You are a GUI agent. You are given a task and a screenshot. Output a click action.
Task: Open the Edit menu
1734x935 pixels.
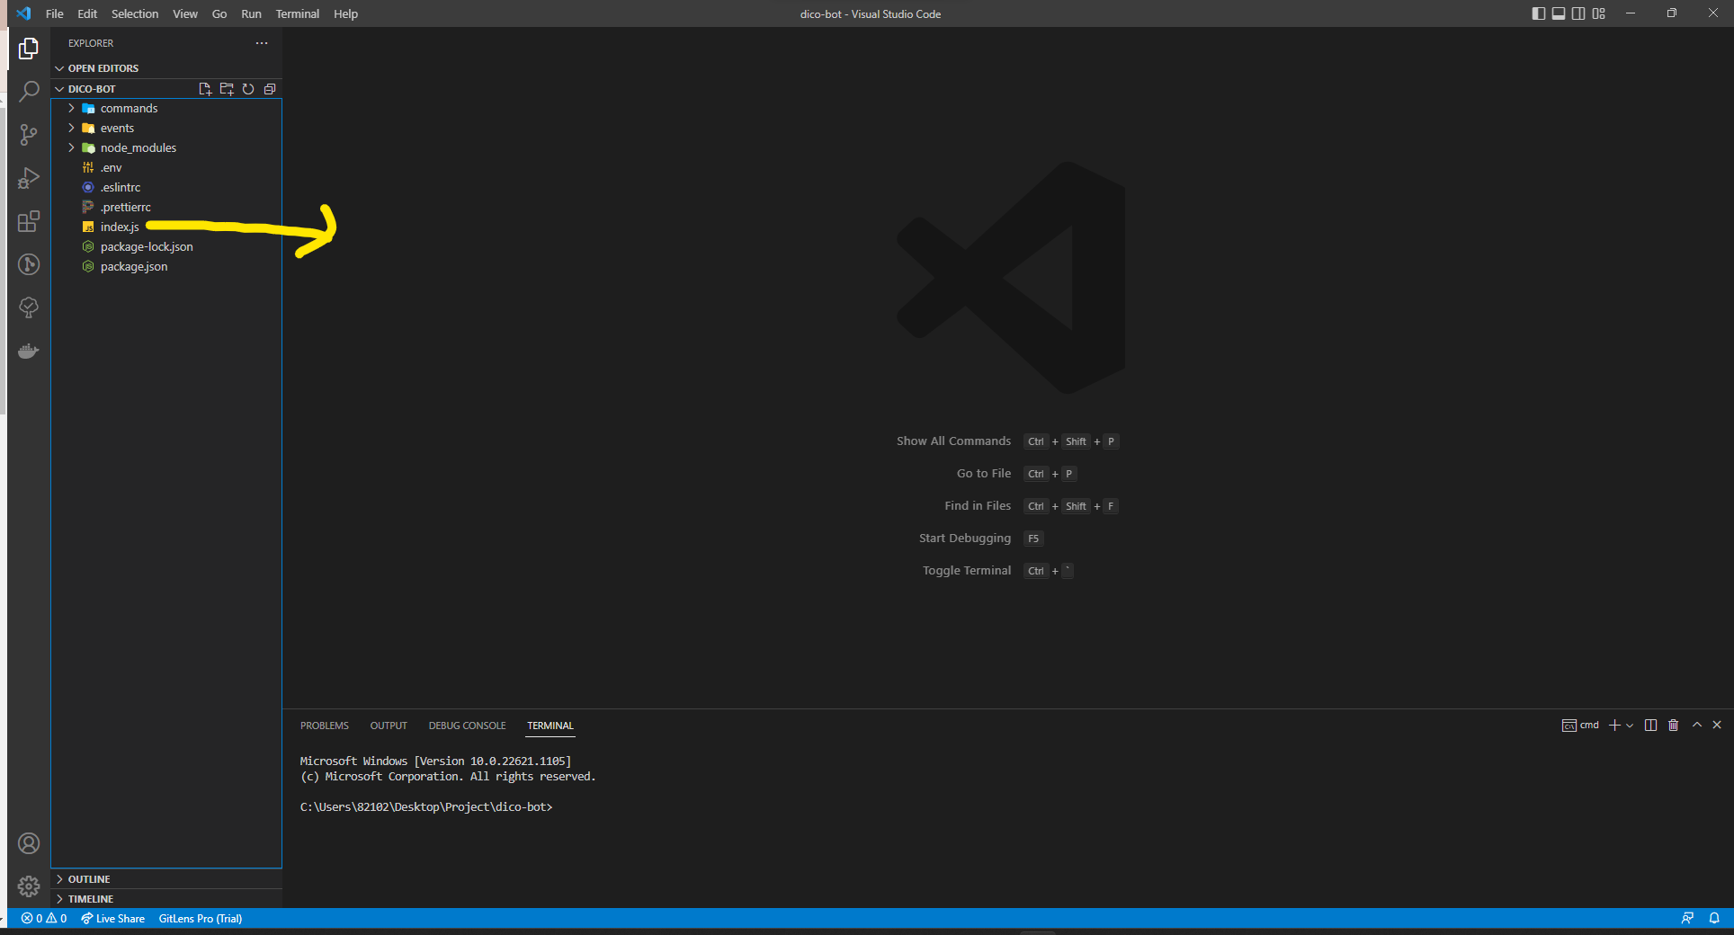tap(87, 13)
